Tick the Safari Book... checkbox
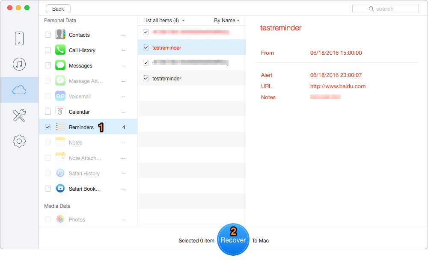This screenshot has width=428, height=260. 48,189
